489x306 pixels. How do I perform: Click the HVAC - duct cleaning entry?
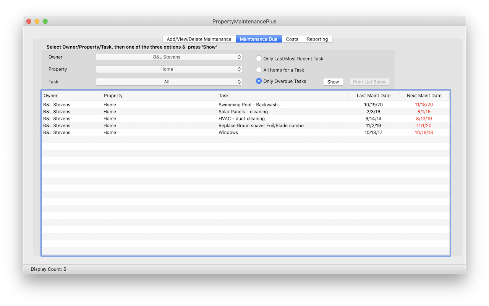241,119
